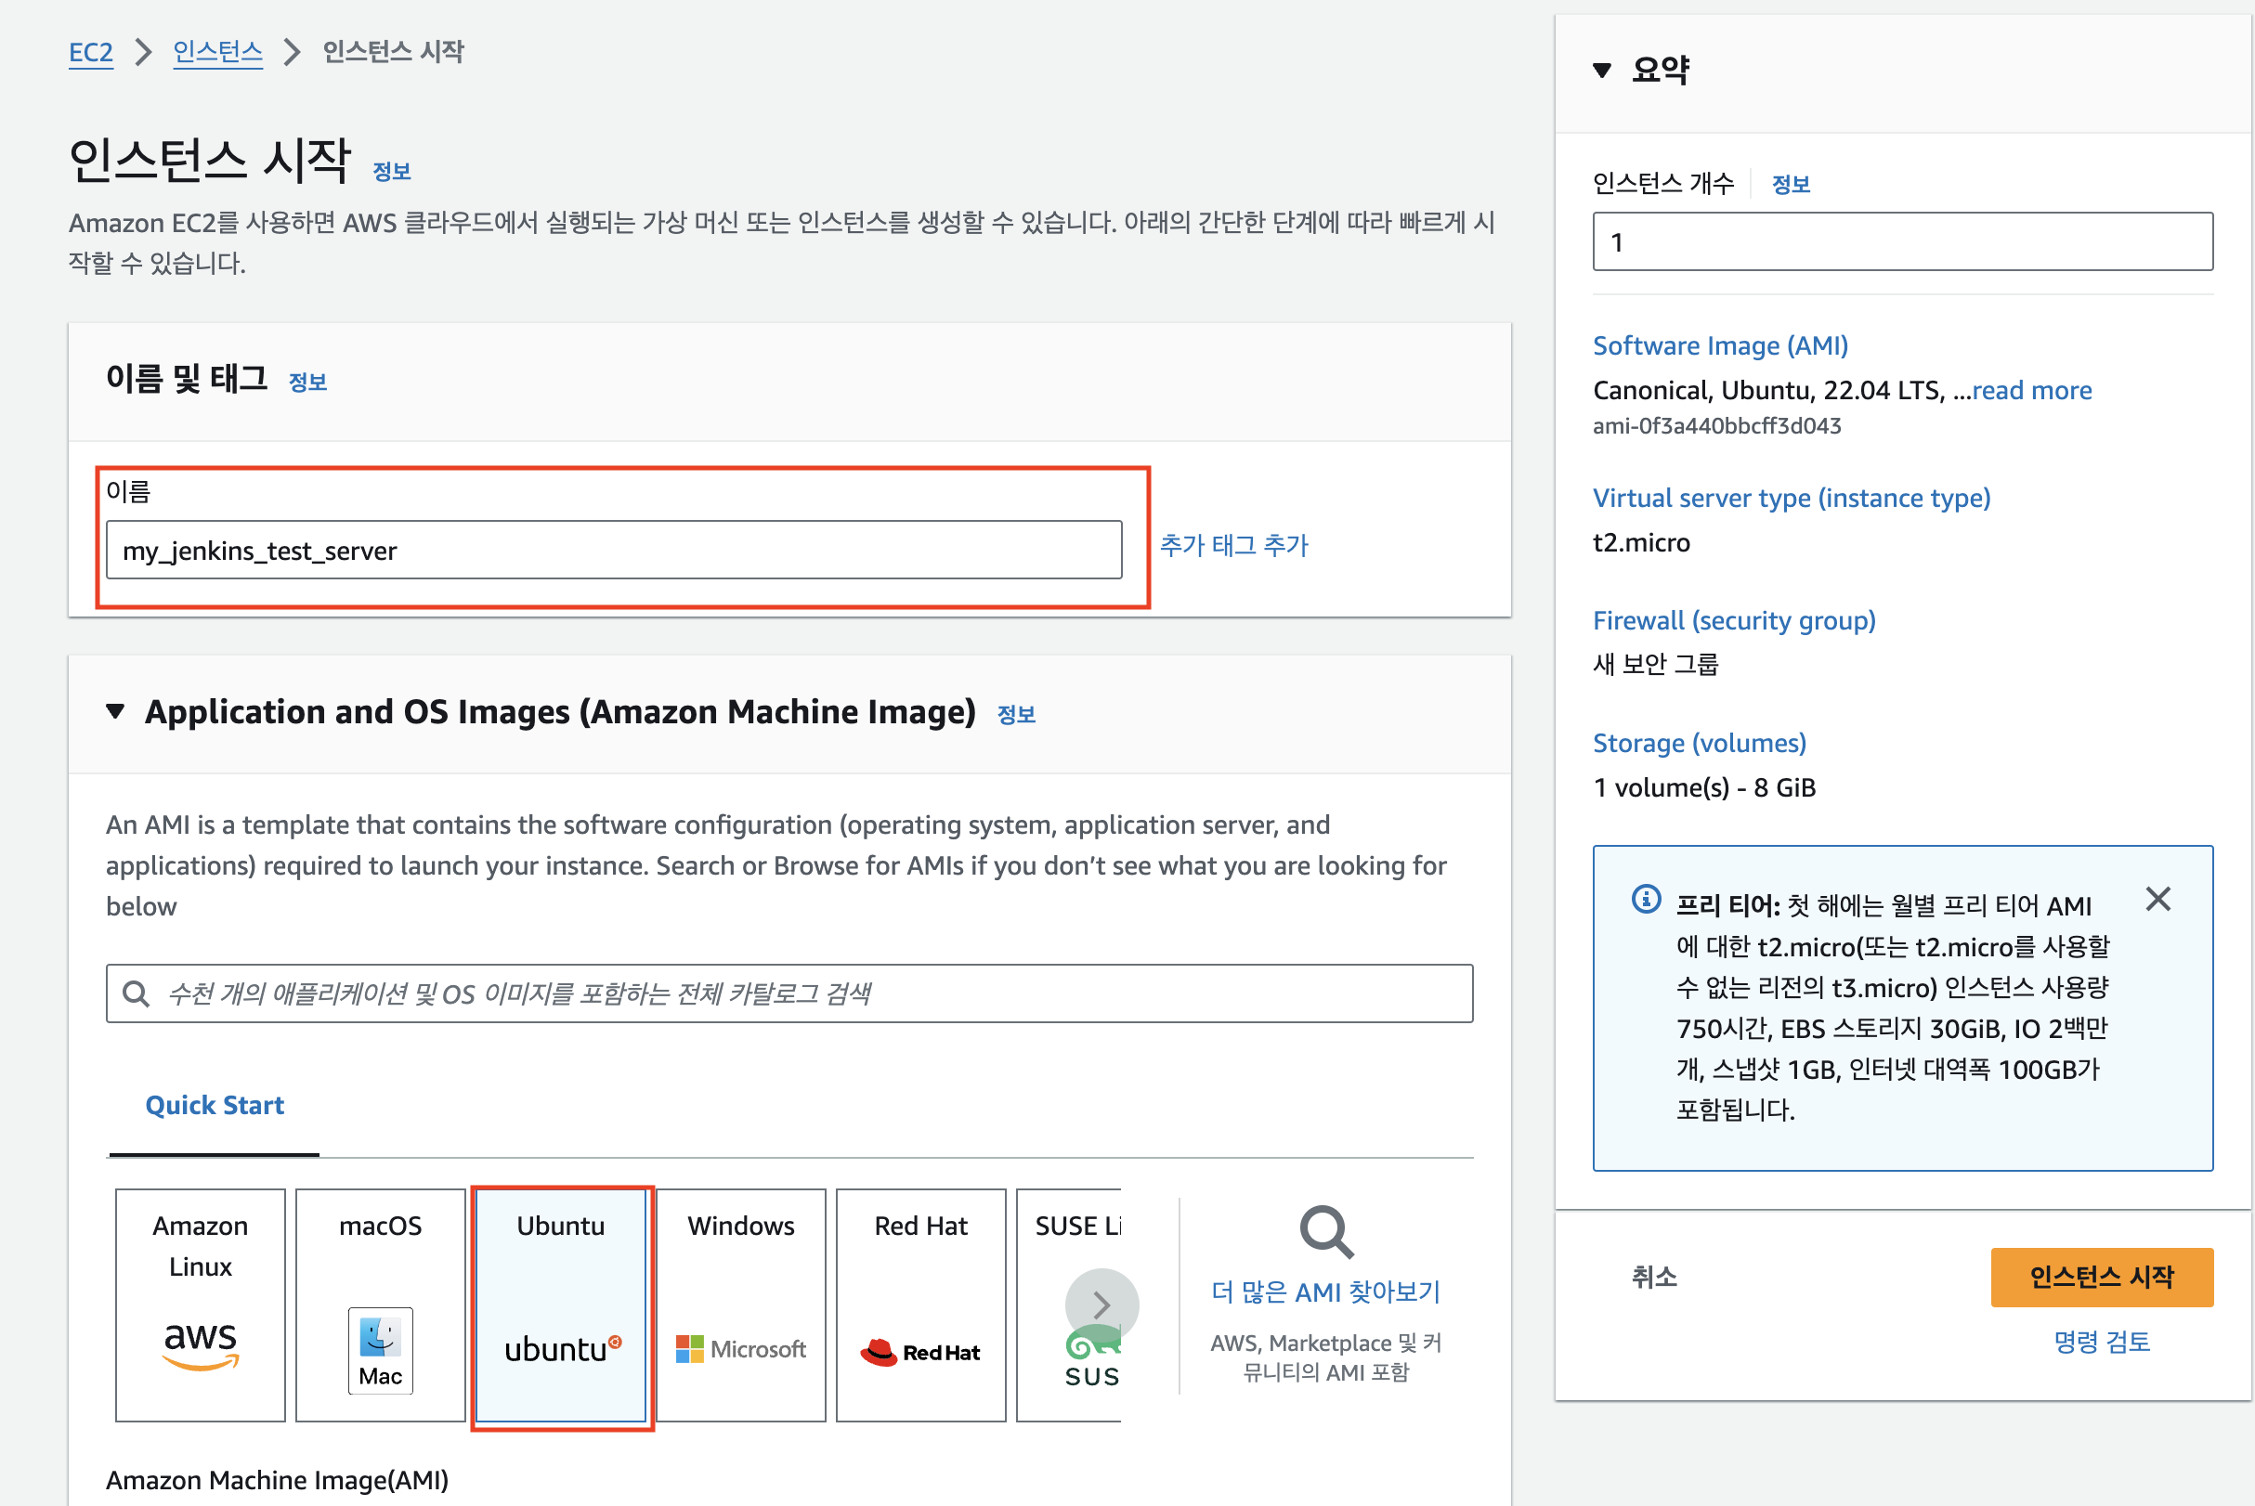Expand read more for the Ubuntu AMI

(2031, 390)
